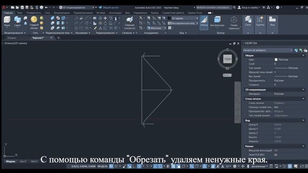This screenshot has width=308, height=173.
Task: Toggle МОДЕЛЬ space button in status bar
Action: [103, 166]
